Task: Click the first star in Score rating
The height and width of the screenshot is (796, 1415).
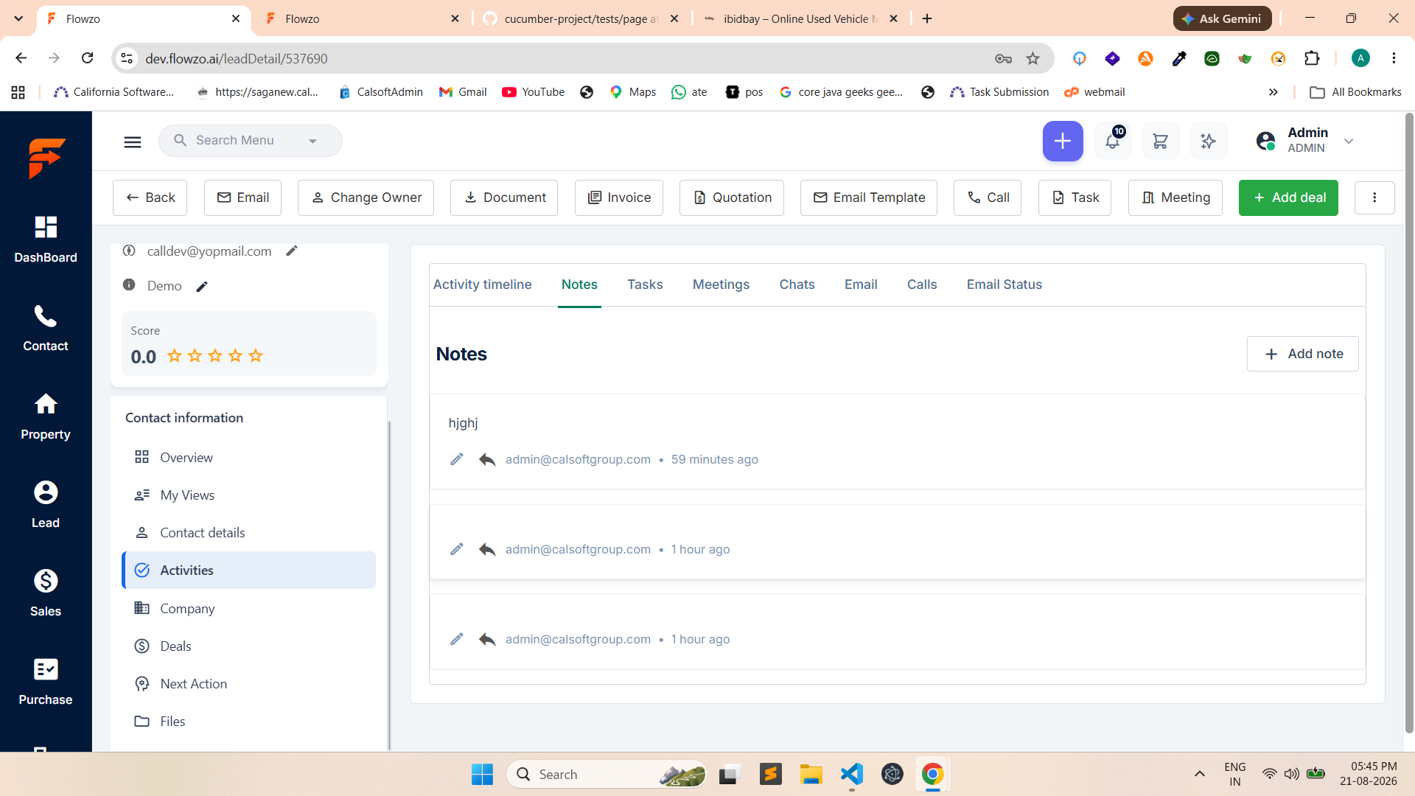Action: [175, 356]
